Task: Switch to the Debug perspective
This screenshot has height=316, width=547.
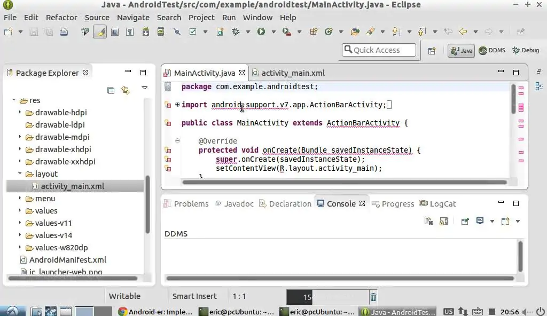Action: click(526, 50)
